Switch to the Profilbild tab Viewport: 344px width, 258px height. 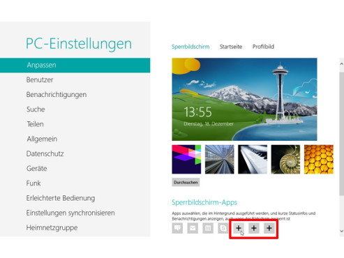pos(263,47)
